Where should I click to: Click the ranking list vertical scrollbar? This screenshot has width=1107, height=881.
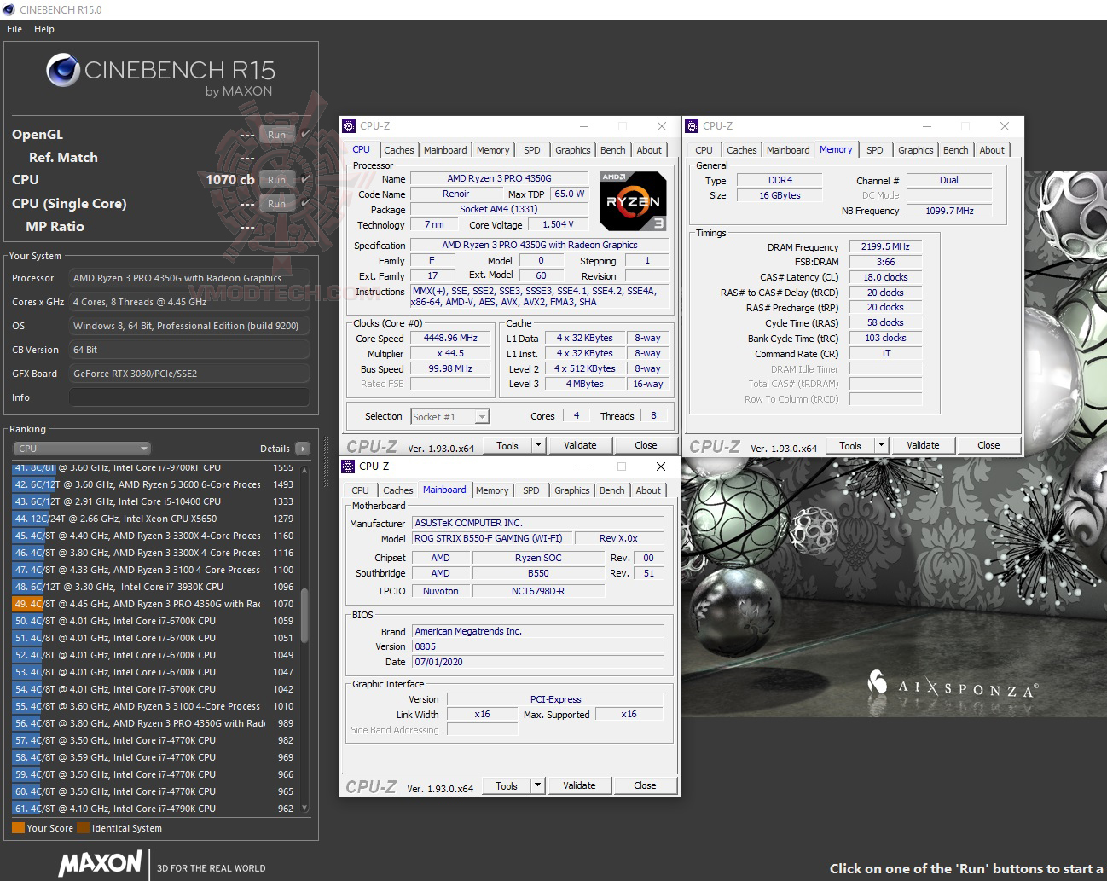(304, 616)
